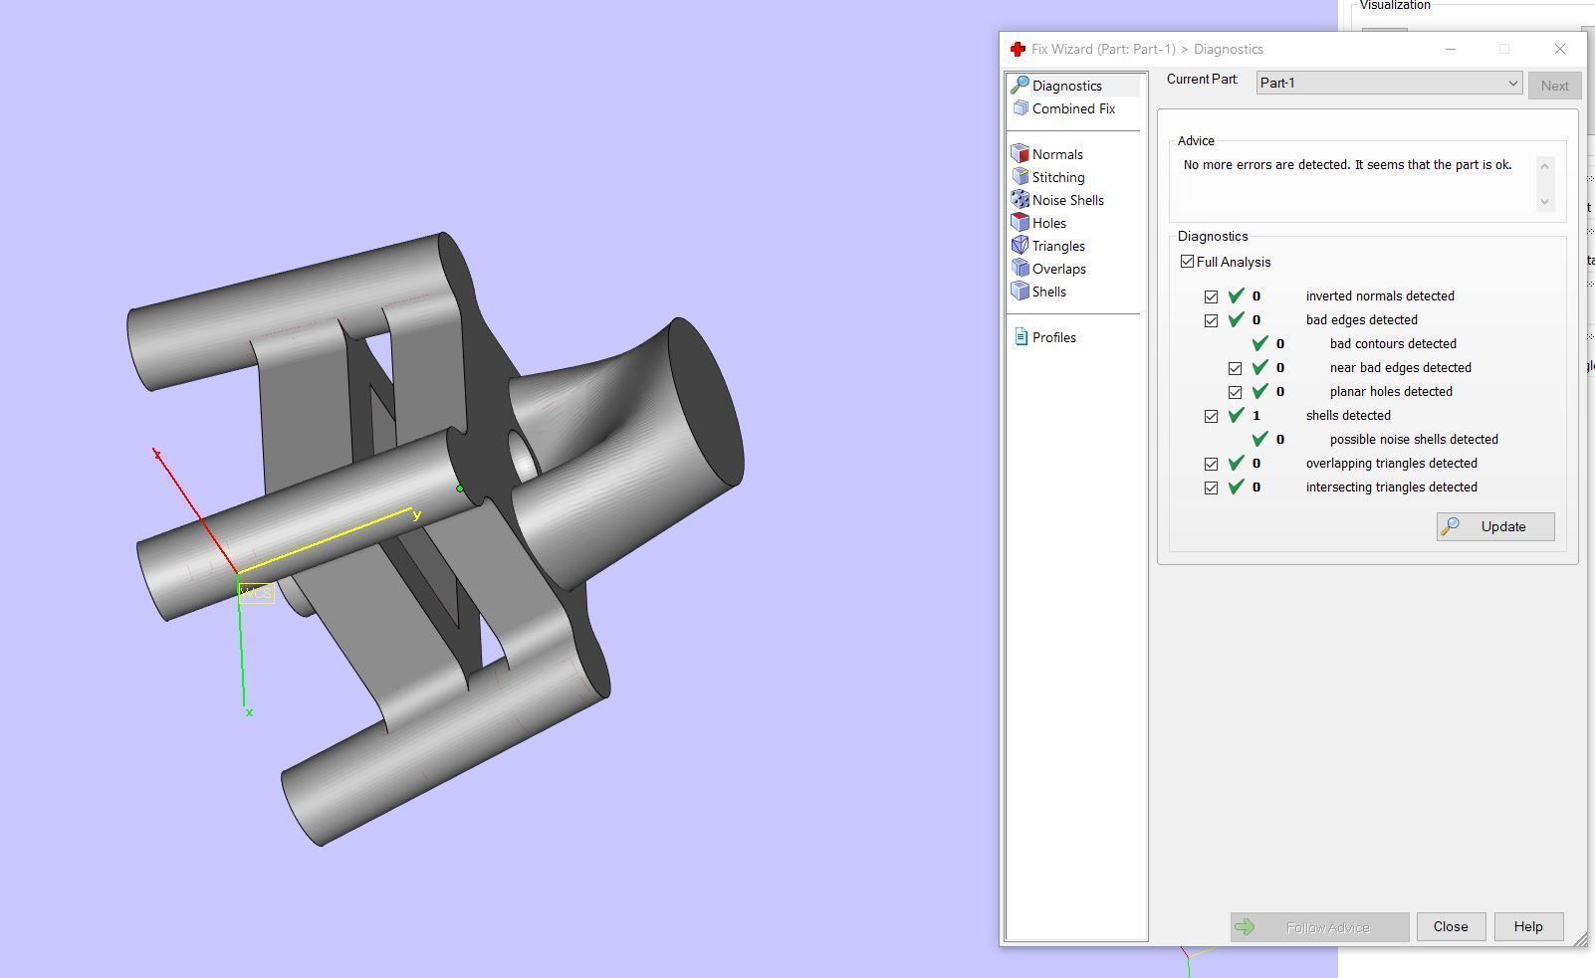Click the 'bad contours detected' label
The image size is (1595, 978).
click(1393, 344)
